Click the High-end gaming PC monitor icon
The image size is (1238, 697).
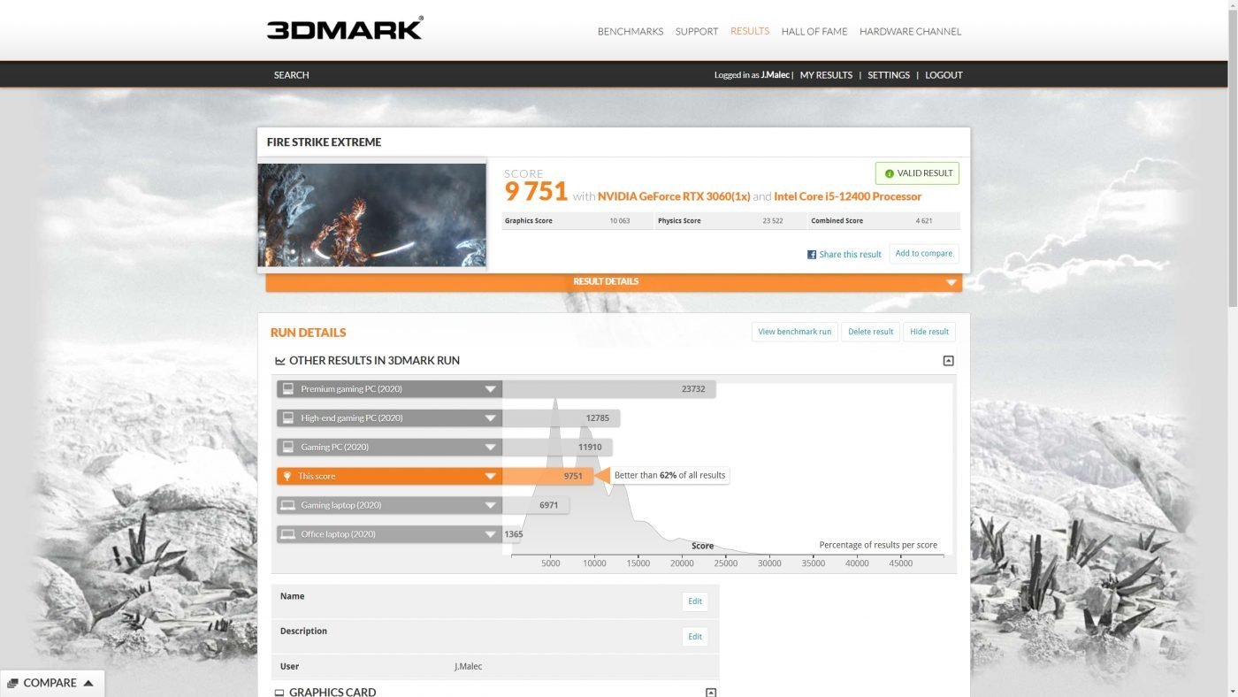point(287,418)
